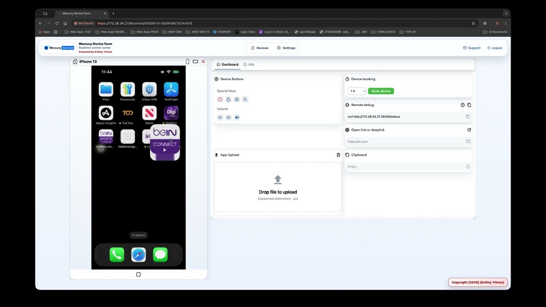
Task: Open the browser tab search dropdown
Action: (x=506, y=13)
